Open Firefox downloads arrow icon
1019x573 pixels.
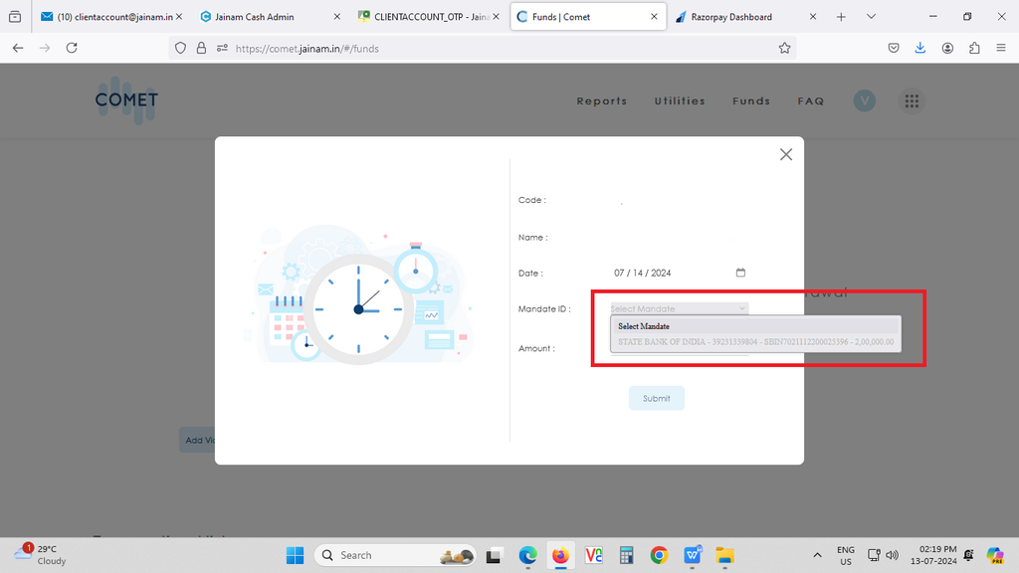point(920,48)
